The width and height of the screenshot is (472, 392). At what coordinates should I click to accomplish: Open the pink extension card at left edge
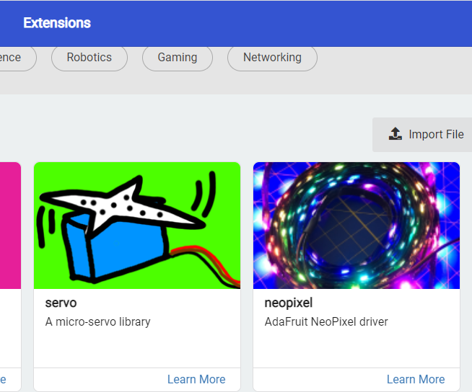[9, 231]
